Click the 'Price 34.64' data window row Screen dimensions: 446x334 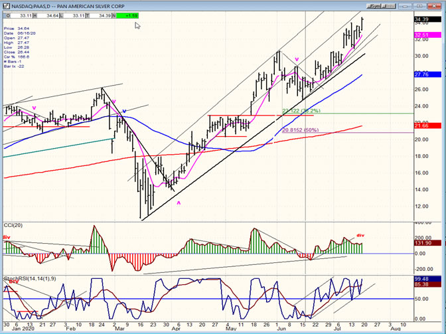tap(17, 29)
